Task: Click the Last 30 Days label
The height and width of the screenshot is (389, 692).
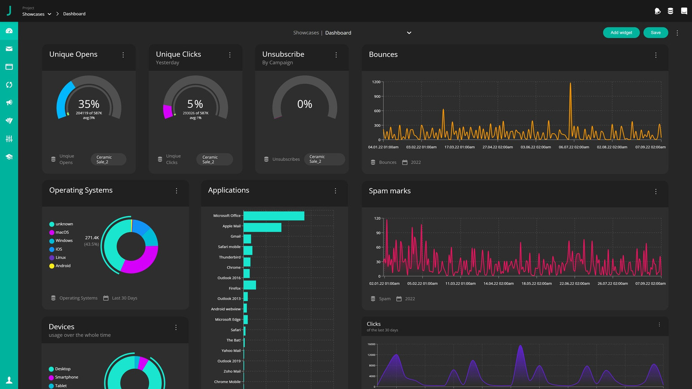Action: pyautogui.click(x=125, y=298)
